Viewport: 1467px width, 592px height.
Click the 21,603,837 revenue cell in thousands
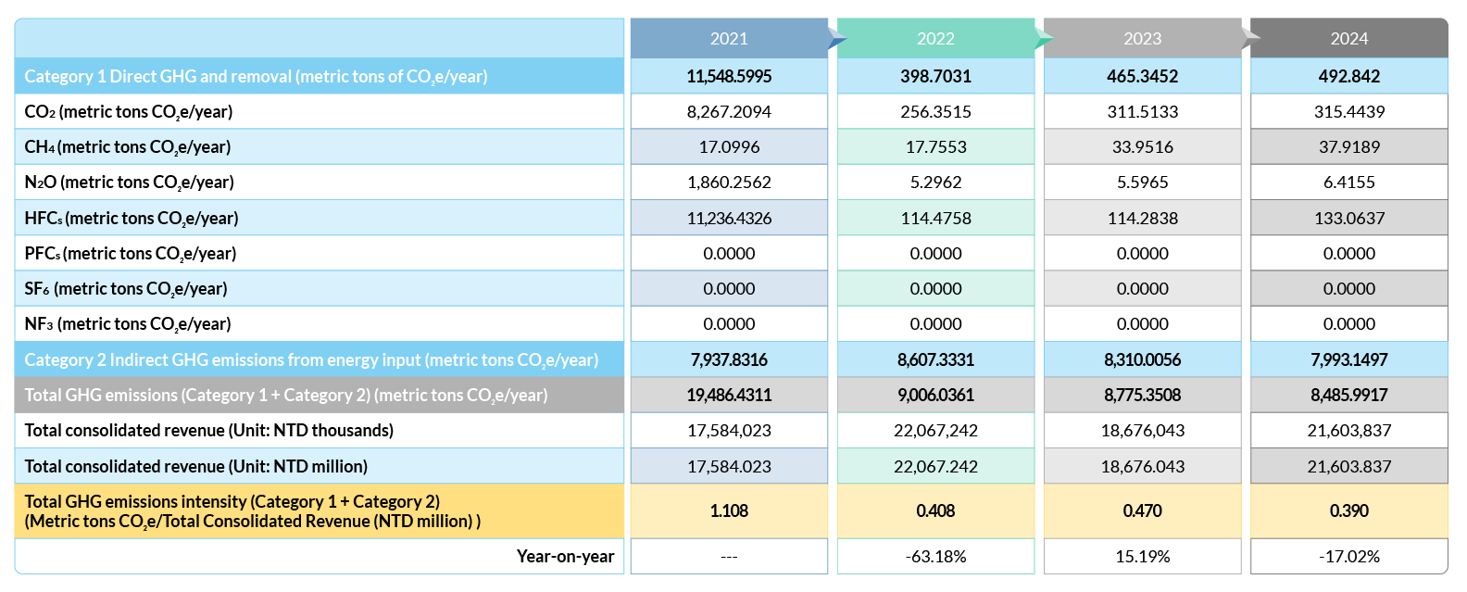pyautogui.click(x=1348, y=430)
